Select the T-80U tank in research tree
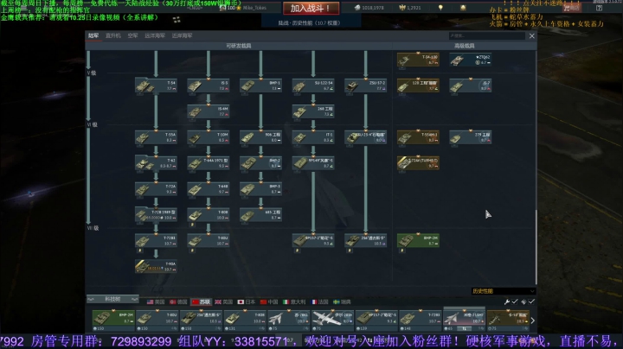Image resolution: width=623 pixels, height=349 pixels. [x=209, y=240]
